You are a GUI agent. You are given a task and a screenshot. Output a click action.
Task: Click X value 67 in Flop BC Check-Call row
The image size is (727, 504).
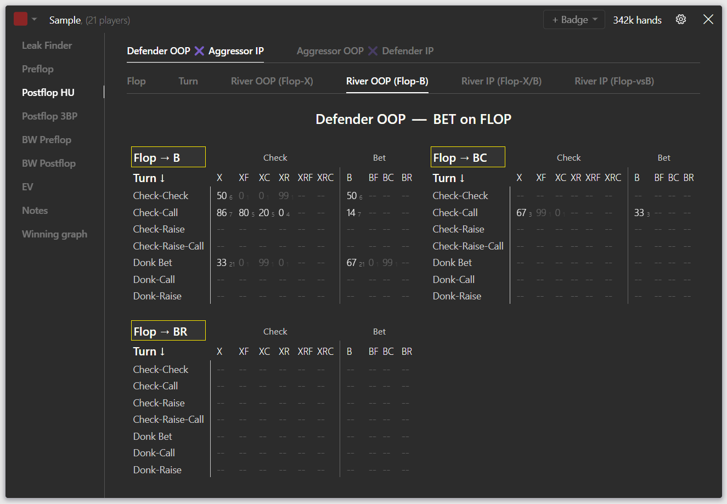(521, 213)
